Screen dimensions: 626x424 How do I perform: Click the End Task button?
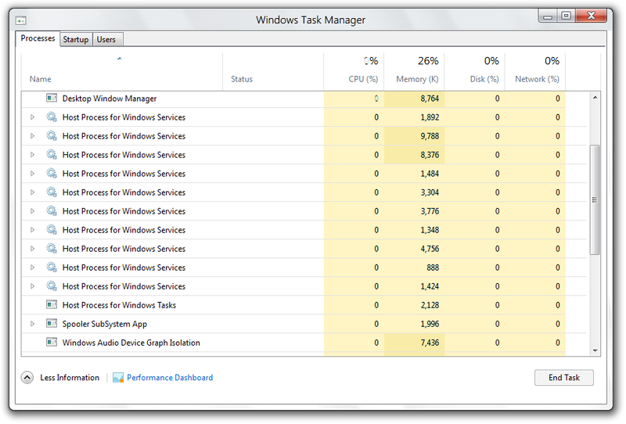[563, 377]
